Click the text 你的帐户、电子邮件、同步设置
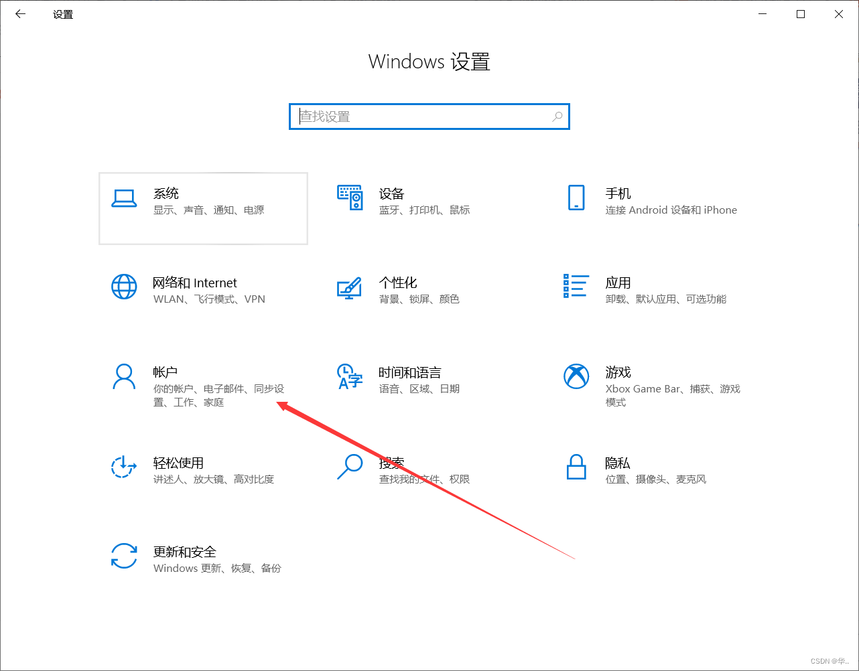The height and width of the screenshot is (671, 859). click(x=219, y=396)
